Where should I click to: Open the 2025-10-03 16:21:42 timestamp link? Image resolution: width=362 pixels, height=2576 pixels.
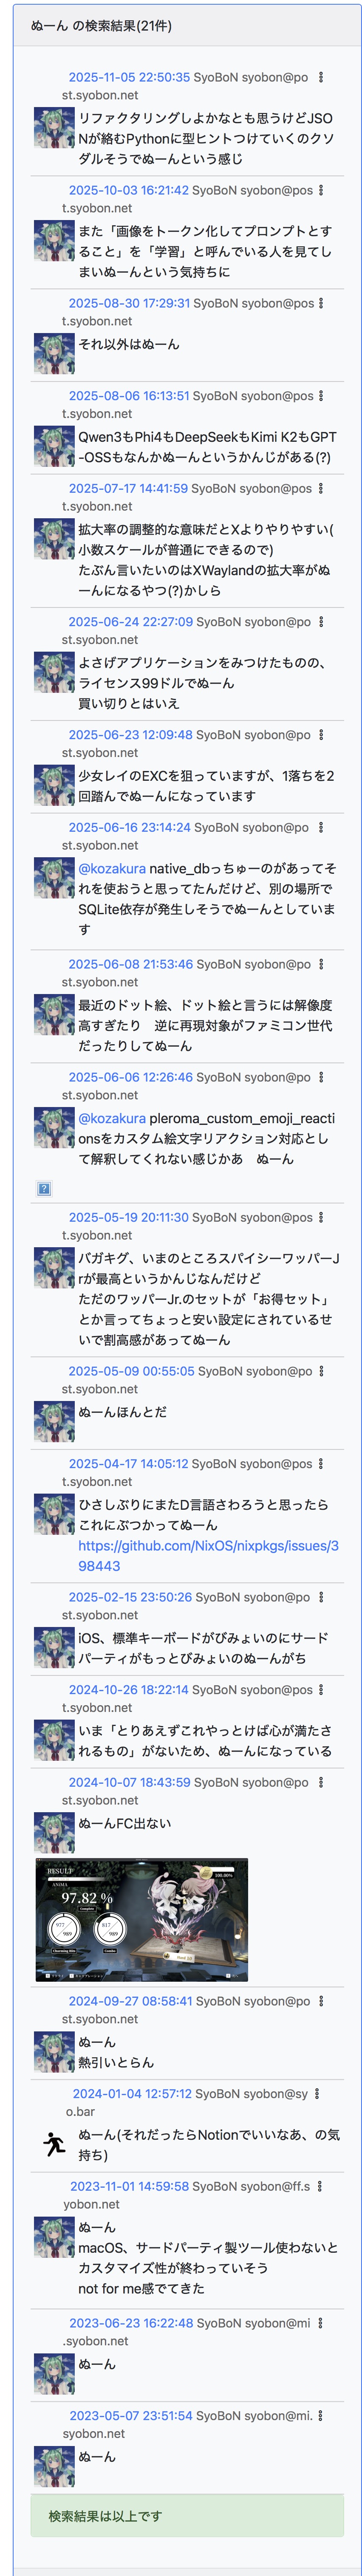pos(128,190)
